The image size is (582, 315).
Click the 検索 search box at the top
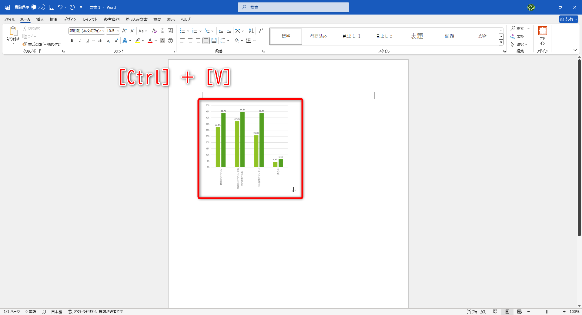point(293,7)
